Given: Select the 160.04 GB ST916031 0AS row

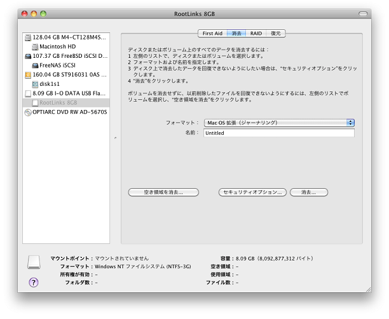Looking at the screenshot, I should click(x=66, y=75).
